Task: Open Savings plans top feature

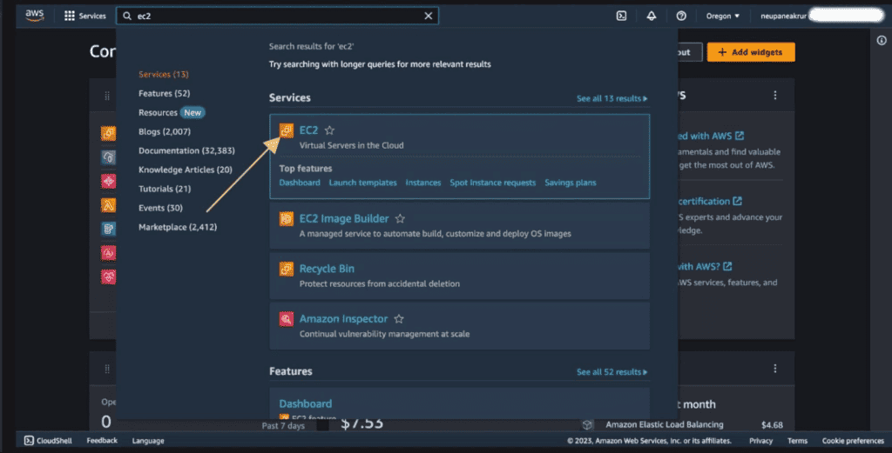Action: pyautogui.click(x=571, y=183)
